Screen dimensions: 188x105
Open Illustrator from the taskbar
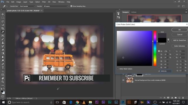click(129, 102)
